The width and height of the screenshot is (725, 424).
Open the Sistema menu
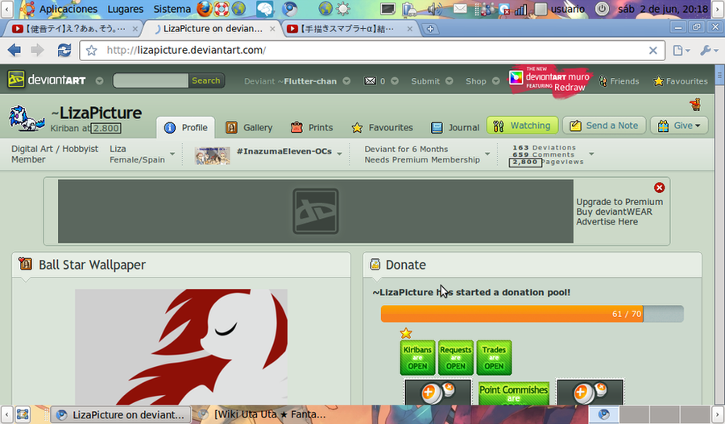(x=172, y=9)
